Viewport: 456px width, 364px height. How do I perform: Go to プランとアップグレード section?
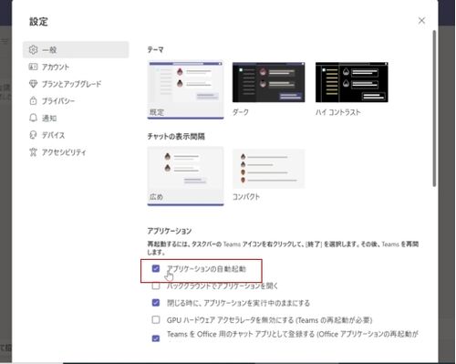point(76,84)
